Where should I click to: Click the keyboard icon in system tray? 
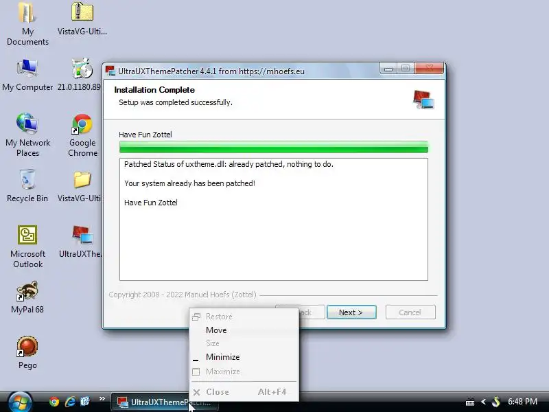(470, 402)
